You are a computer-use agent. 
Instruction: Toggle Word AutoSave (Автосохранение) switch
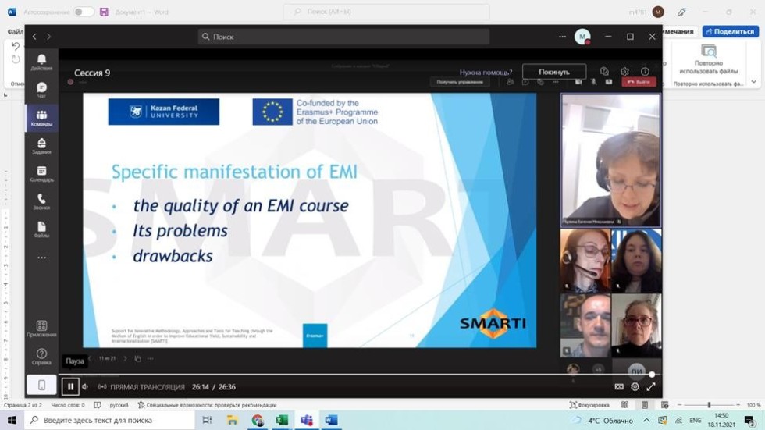tap(84, 12)
